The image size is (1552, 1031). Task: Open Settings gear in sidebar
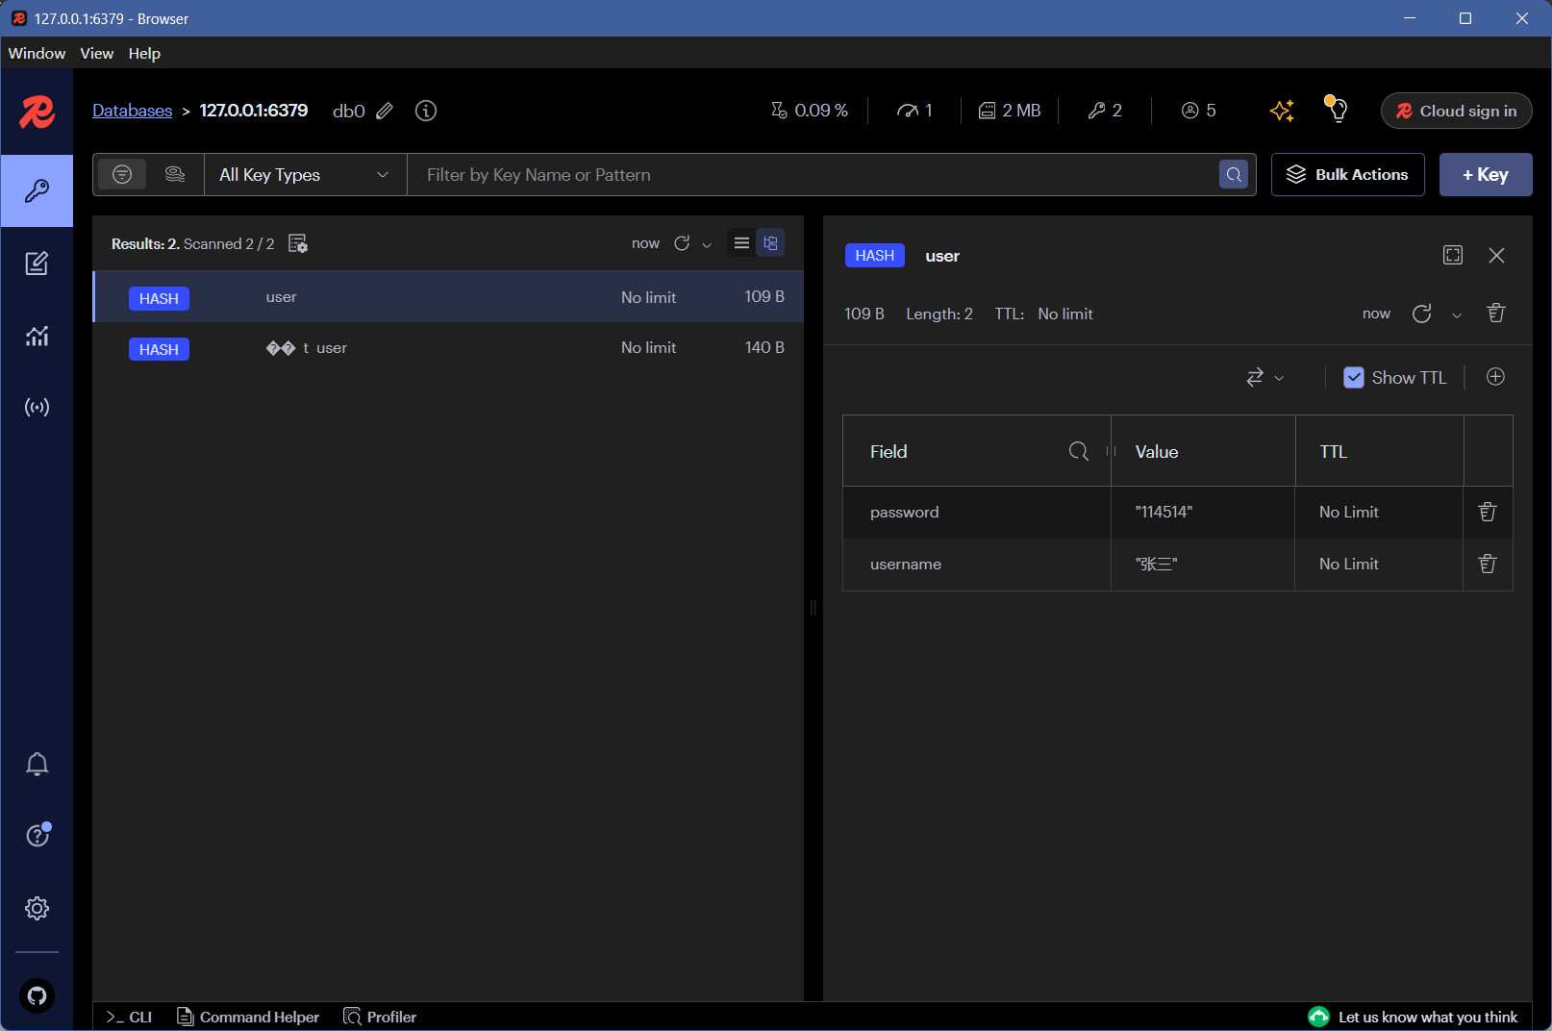coord(37,908)
